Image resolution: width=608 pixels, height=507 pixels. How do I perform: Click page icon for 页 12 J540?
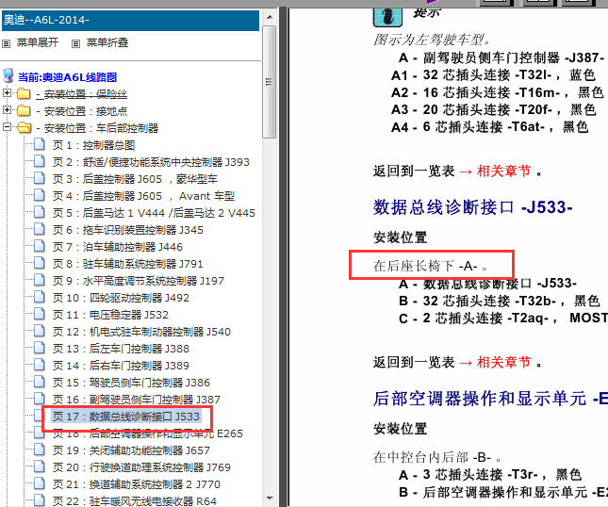click(40, 331)
